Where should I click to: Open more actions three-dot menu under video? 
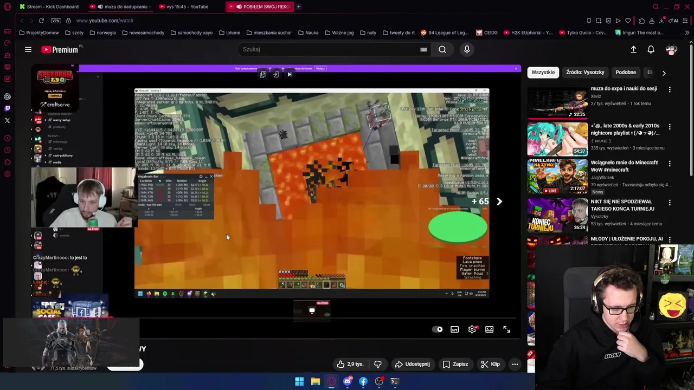tap(515, 364)
